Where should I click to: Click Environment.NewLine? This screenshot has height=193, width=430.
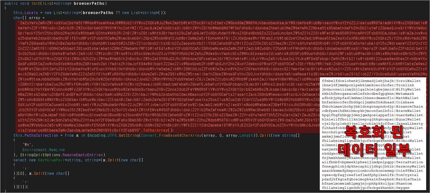point(43,150)
